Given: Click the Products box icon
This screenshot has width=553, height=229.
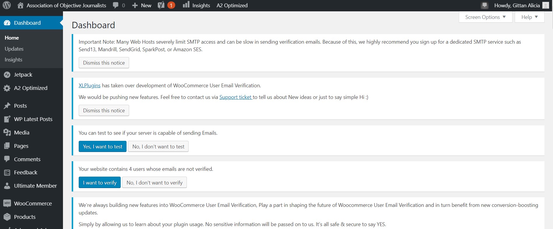Looking at the screenshot, I should [7, 217].
